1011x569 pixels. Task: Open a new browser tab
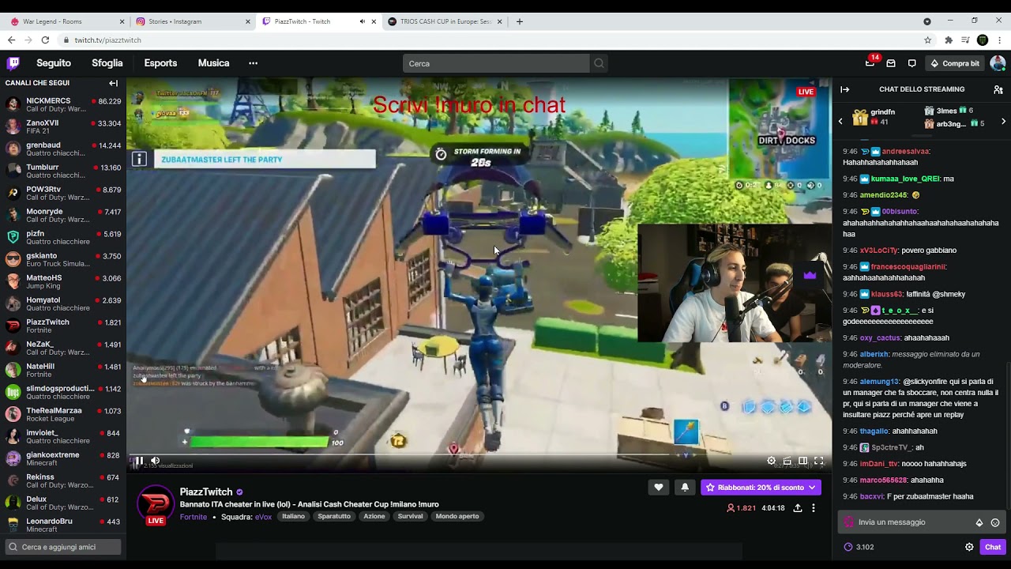519,21
